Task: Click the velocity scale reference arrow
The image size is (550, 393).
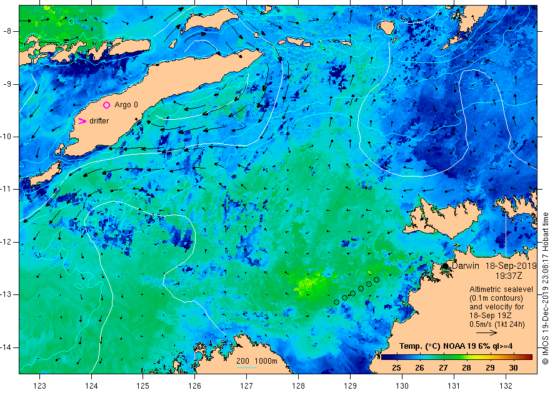Action: point(487,333)
